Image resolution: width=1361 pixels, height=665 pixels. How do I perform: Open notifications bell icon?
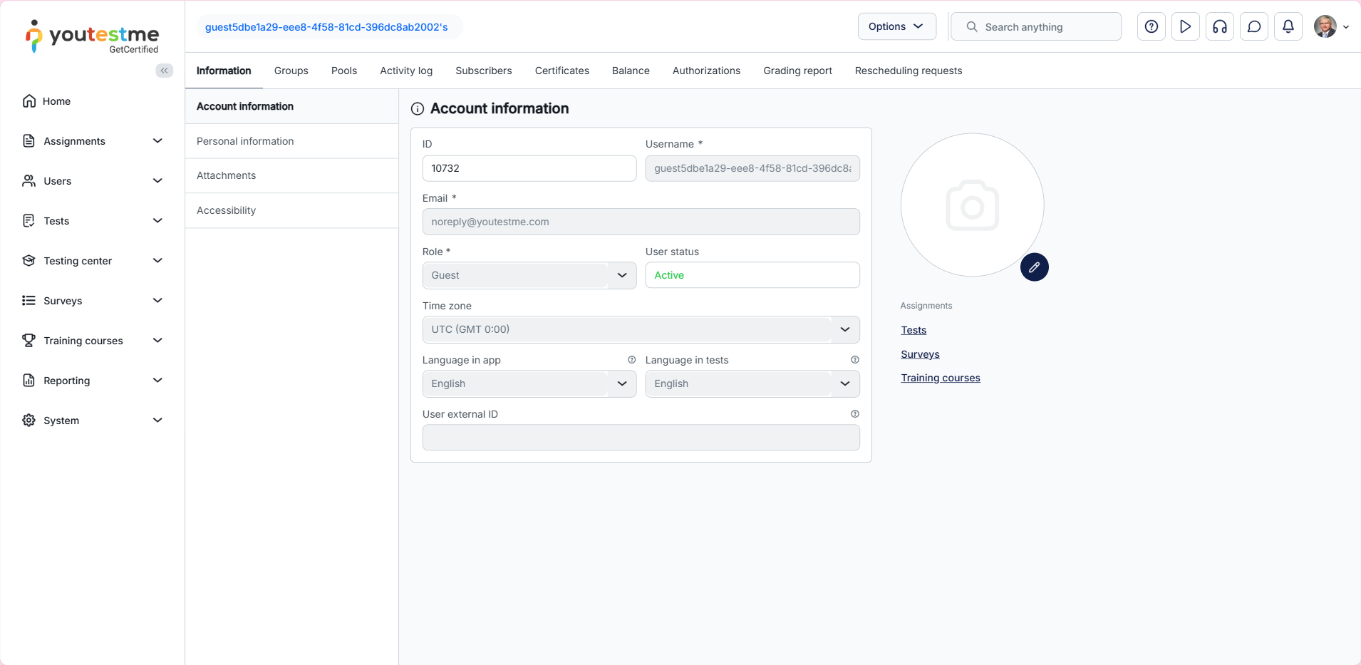click(x=1288, y=27)
